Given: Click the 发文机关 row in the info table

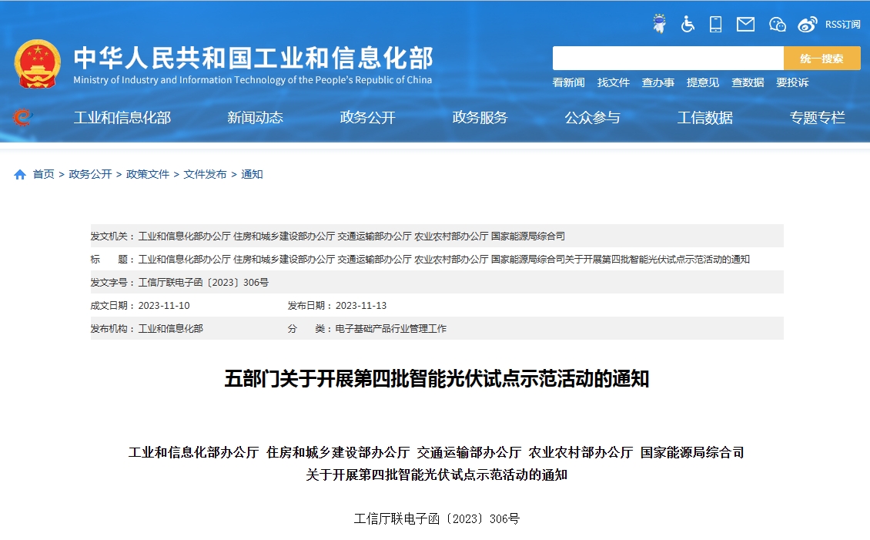Looking at the screenshot, I should click(437, 236).
